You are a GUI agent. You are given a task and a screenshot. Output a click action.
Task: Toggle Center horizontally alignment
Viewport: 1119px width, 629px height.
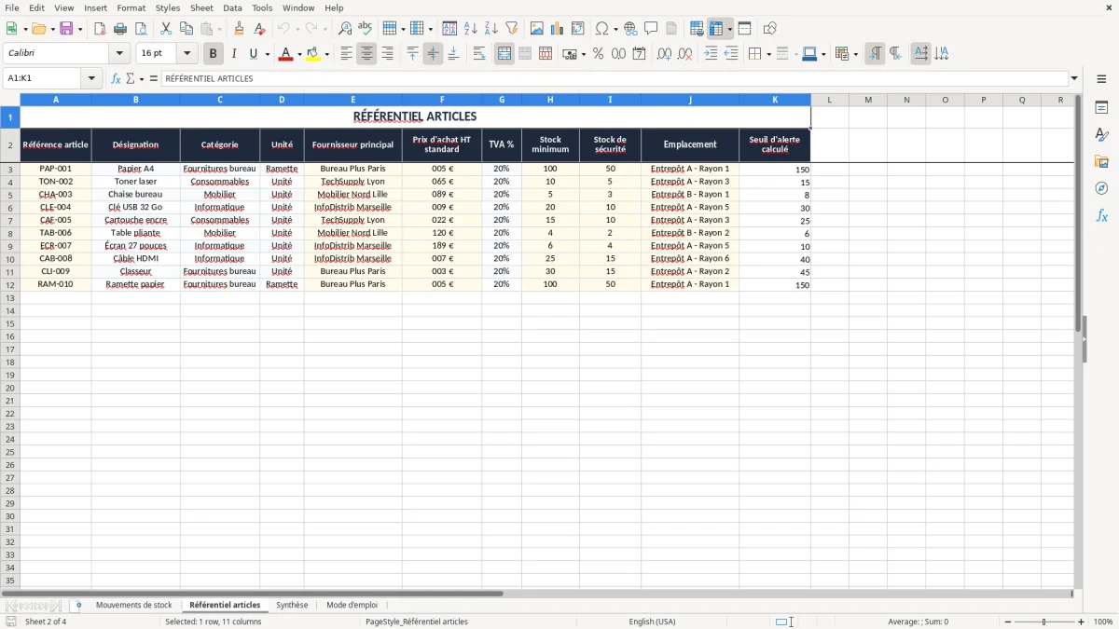366,54
